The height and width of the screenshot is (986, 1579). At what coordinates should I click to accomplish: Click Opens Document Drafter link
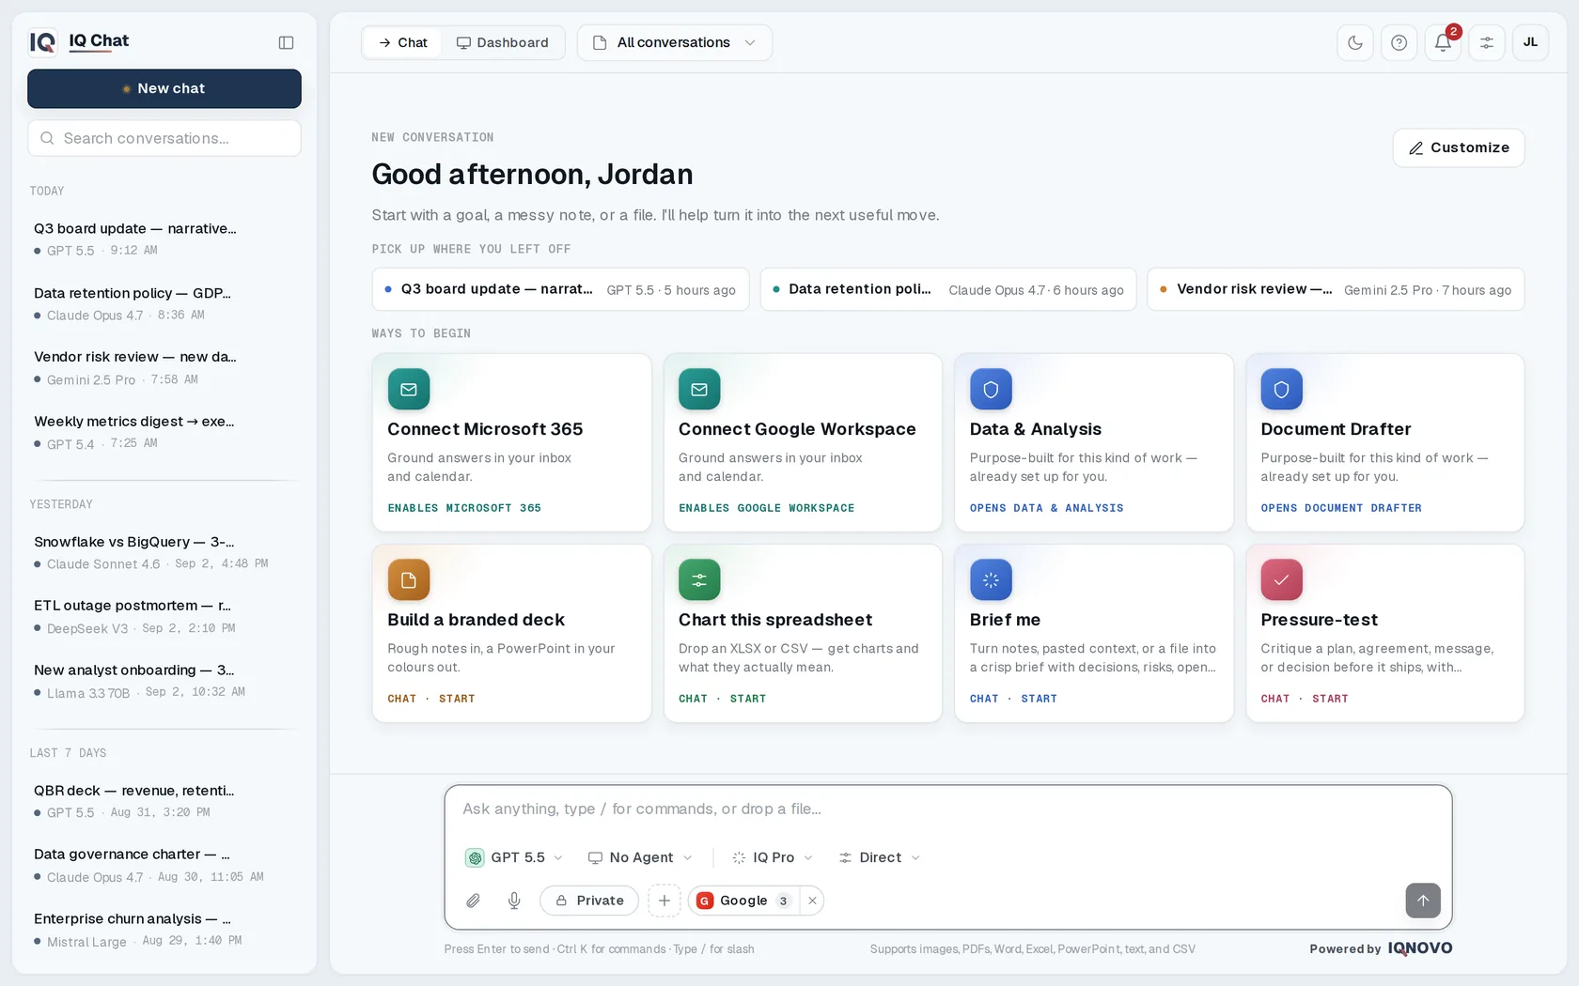pos(1341,508)
